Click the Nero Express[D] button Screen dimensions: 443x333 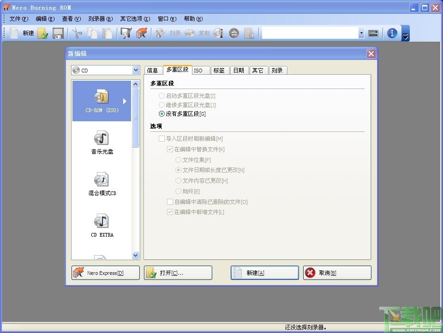(105, 273)
